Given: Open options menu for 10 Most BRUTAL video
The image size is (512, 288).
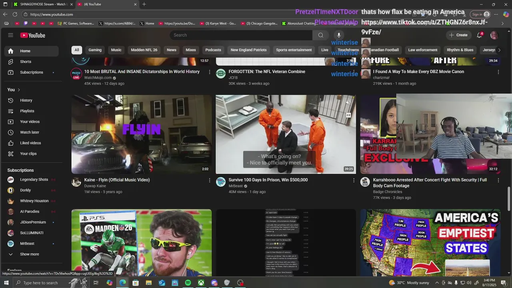Looking at the screenshot, I should 209,72.
